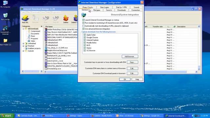Select videoplayback.MP4 in download list
The height and width of the screenshot is (118, 210).
[54, 40]
